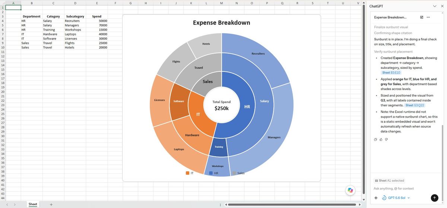Select column E header

pos(97,3)
